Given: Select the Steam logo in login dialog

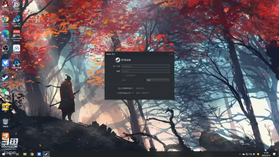Looking at the screenshot, I should click(123, 60).
